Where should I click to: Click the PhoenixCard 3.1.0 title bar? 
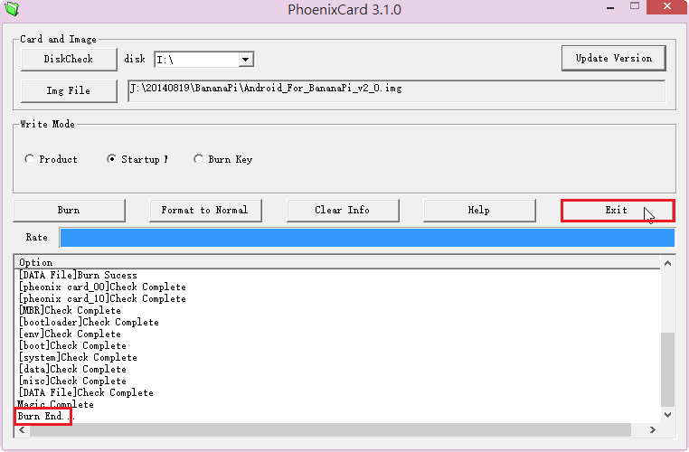[344, 10]
